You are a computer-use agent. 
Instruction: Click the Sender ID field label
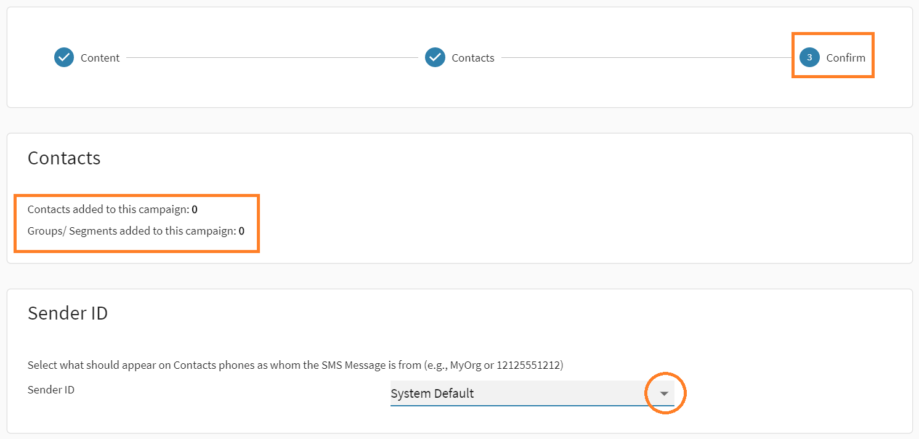tap(51, 390)
